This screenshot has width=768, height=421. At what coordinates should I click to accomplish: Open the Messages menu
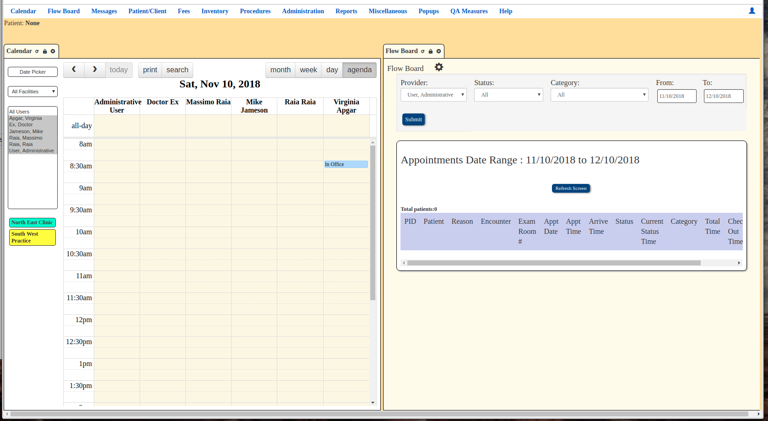104,11
